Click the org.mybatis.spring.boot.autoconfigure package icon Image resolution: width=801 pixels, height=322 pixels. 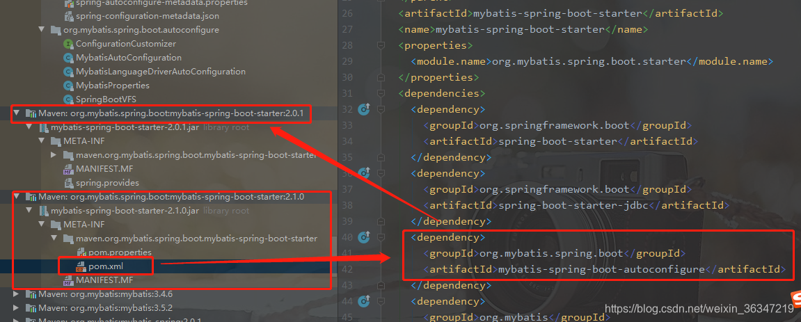[x=56, y=30]
